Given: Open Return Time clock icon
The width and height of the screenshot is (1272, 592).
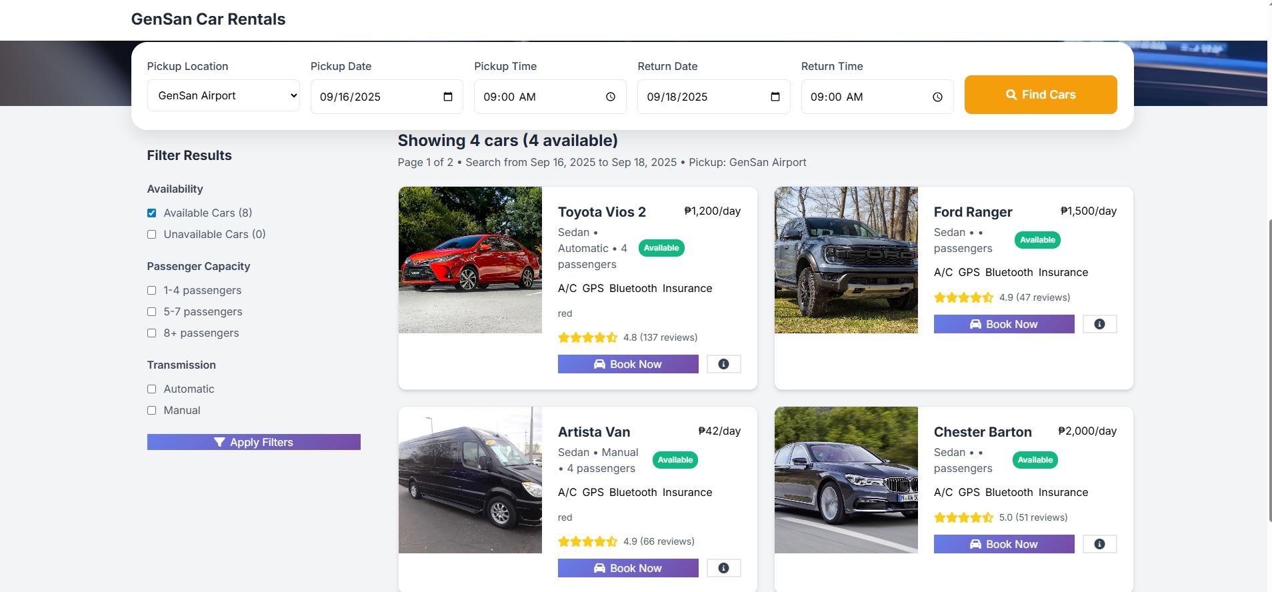Looking at the screenshot, I should pos(937,97).
